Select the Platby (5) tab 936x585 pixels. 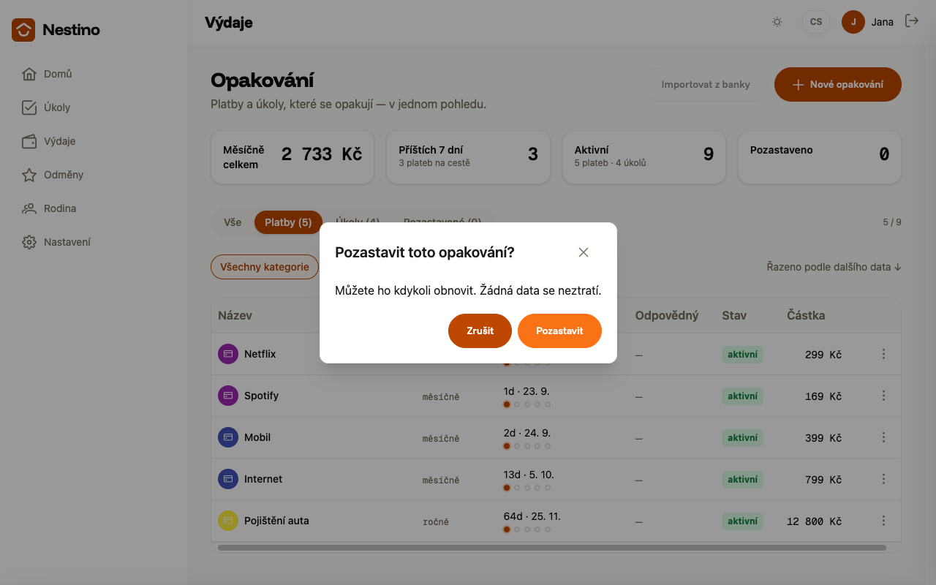click(x=288, y=222)
